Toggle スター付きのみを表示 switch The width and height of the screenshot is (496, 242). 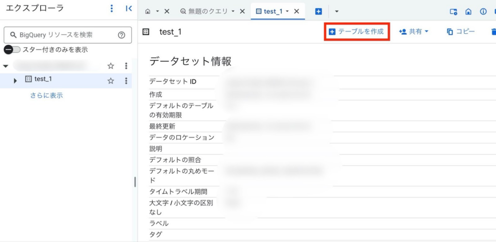[x=12, y=49]
